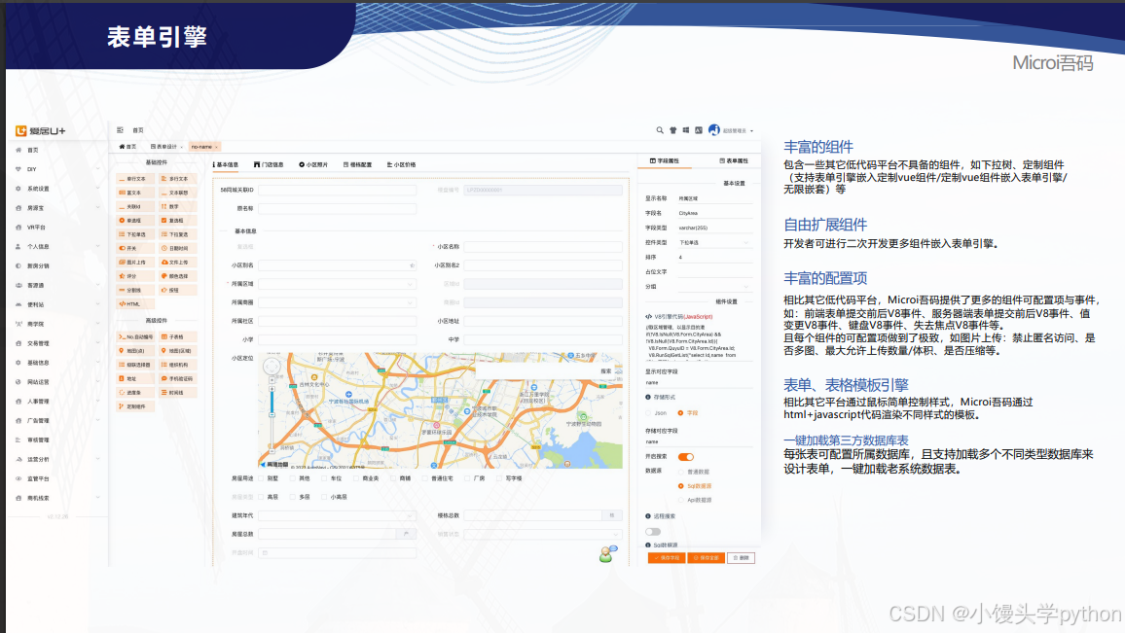Click the Windows-style grid icon in header

tap(686, 130)
